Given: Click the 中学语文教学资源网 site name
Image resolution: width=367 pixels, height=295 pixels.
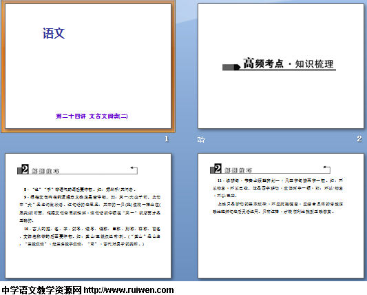Looking at the screenshot, I should point(42,290).
